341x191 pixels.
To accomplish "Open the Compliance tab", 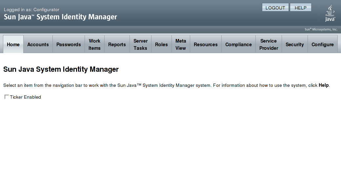I will pyautogui.click(x=238, y=45).
